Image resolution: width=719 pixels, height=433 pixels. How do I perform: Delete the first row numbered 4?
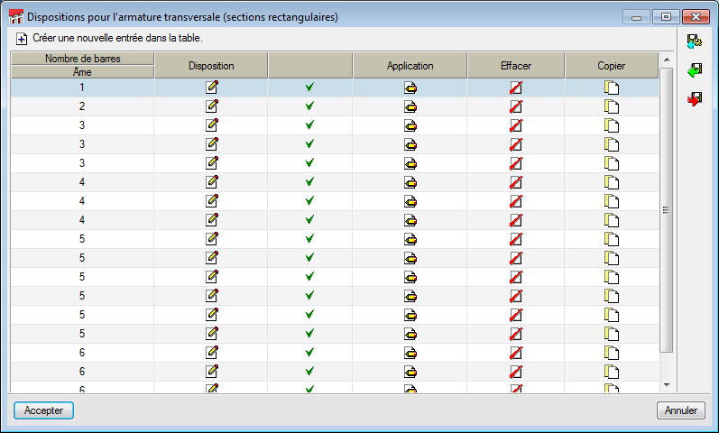tap(516, 182)
